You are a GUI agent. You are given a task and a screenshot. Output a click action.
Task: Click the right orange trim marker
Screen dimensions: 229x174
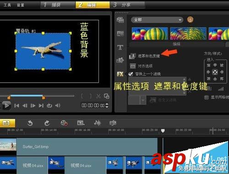point(44,98)
